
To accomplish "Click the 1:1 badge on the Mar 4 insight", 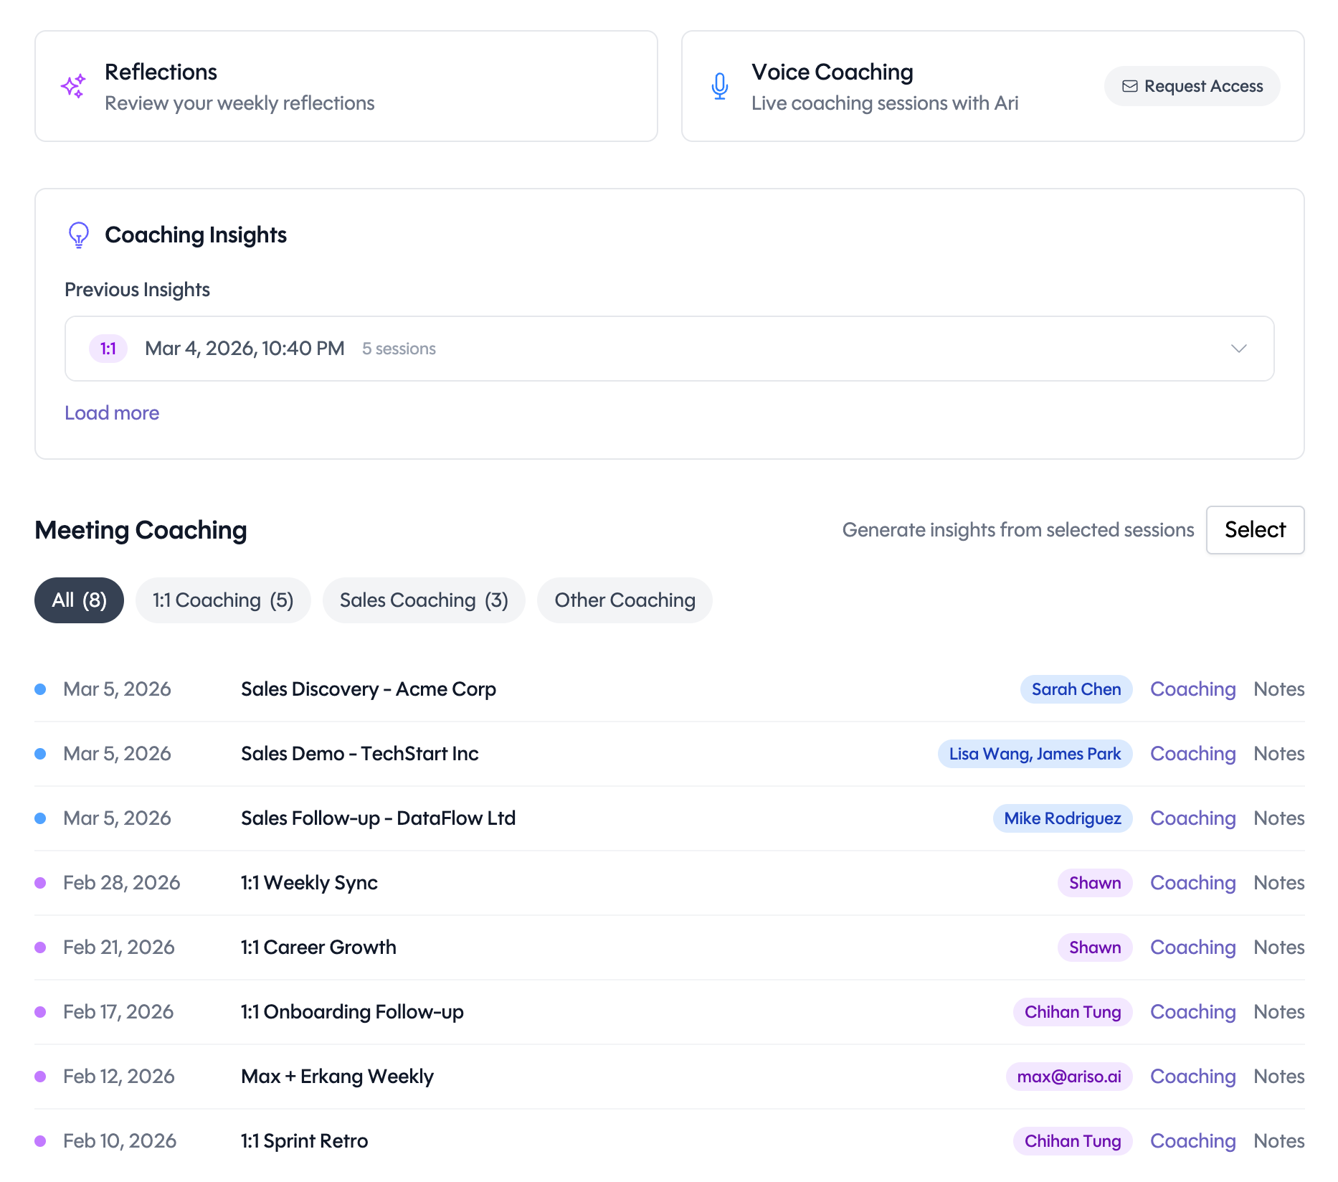I will (108, 349).
